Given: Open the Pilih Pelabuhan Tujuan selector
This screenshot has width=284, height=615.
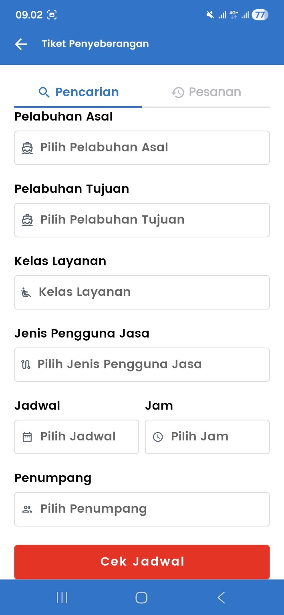Looking at the screenshot, I should point(142,219).
